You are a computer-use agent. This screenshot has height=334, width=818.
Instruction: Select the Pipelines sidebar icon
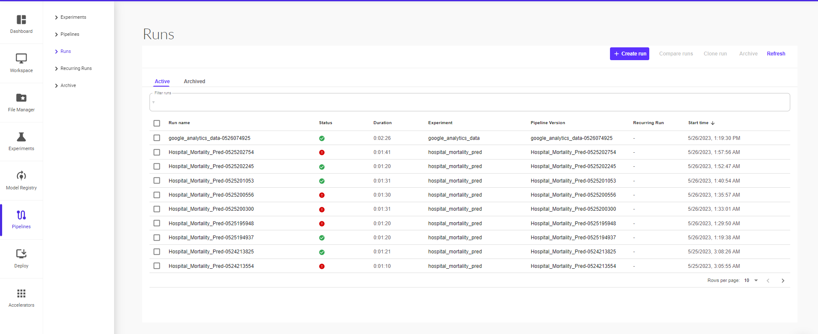click(21, 215)
